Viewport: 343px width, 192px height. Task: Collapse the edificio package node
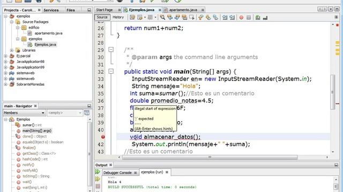point(18,27)
